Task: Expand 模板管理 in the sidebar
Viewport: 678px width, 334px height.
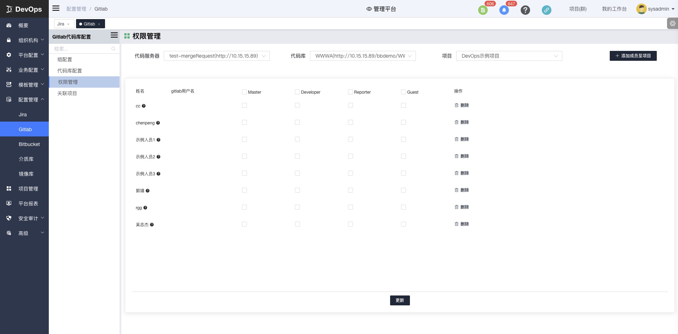Action: [24, 85]
